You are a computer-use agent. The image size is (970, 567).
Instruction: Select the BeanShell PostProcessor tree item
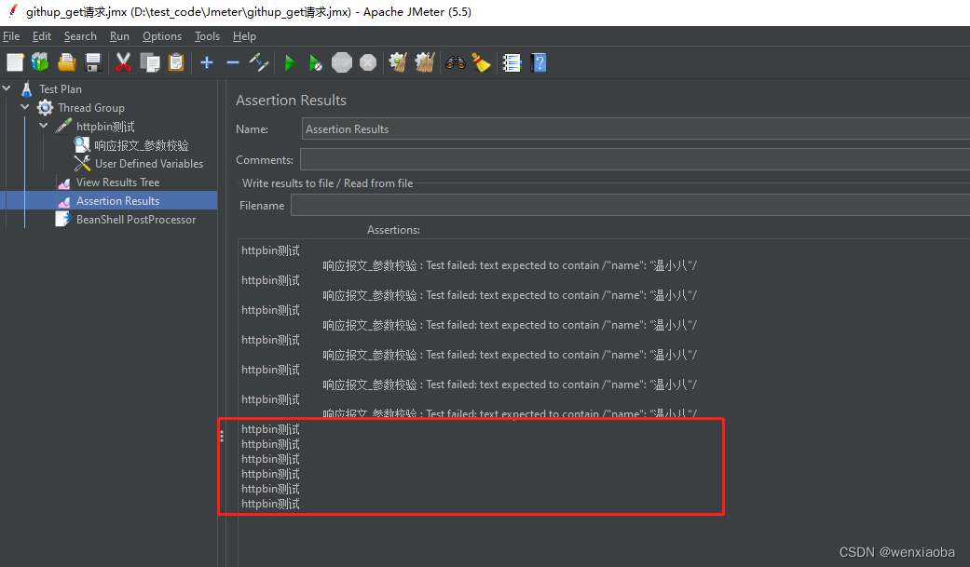[x=136, y=219]
